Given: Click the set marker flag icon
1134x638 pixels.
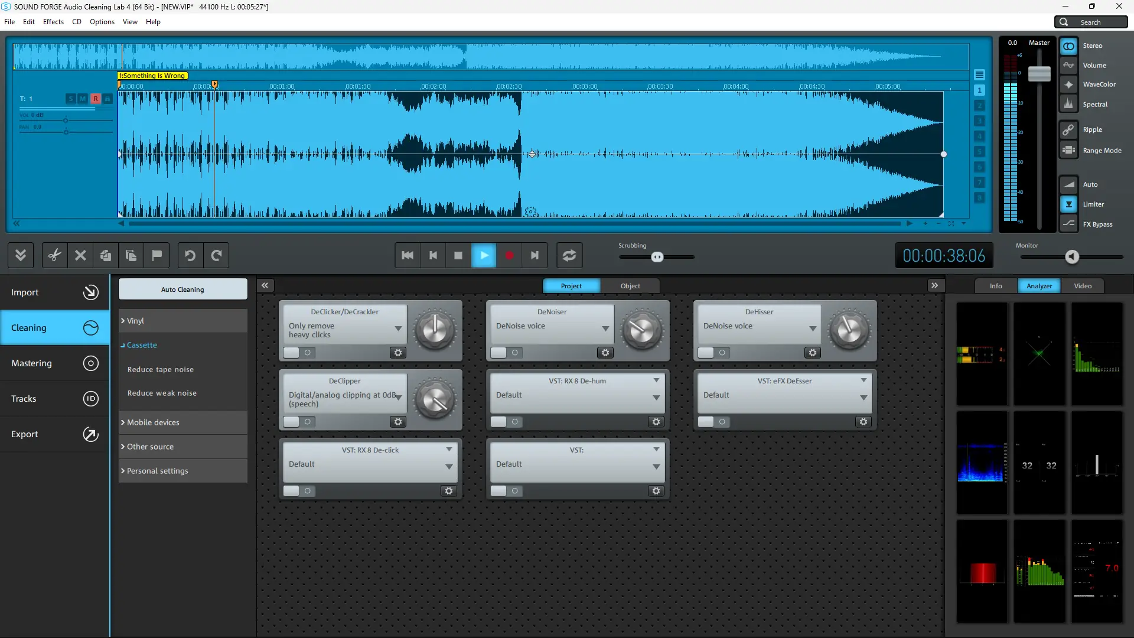Looking at the screenshot, I should pyautogui.click(x=157, y=255).
